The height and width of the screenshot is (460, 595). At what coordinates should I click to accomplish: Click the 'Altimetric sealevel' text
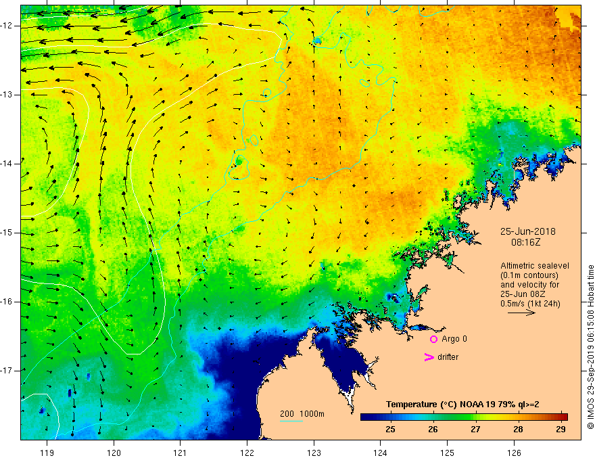click(x=534, y=266)
